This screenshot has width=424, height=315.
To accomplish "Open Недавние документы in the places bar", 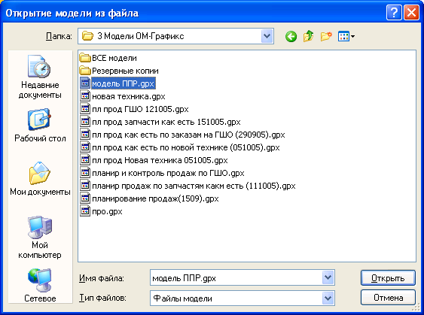I will [40, 77].
